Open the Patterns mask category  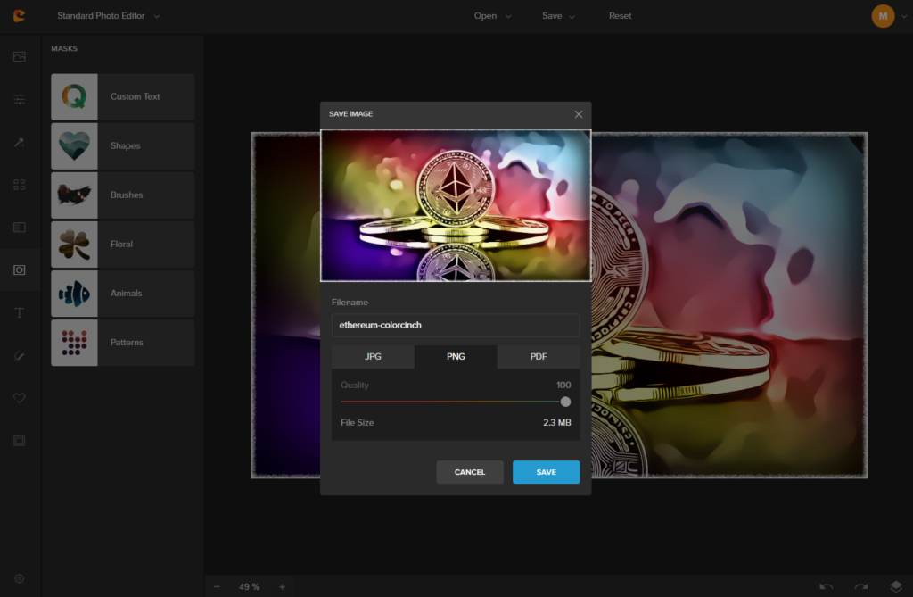click(123, 342)
